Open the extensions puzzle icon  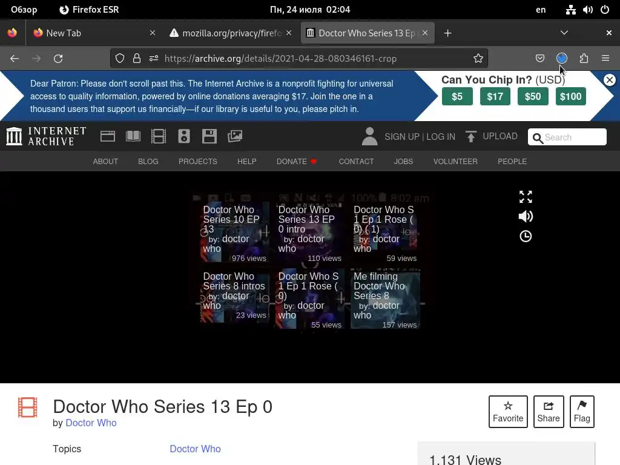click(584, 59)
